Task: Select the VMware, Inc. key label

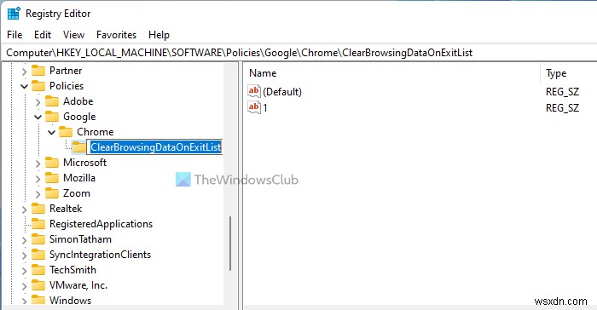Action: coord(78,285)
